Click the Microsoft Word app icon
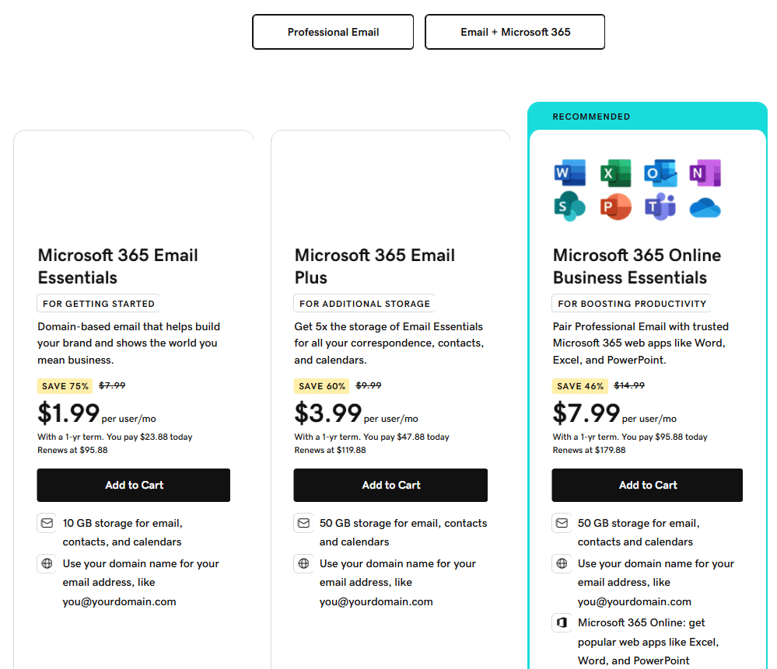The image size is (777, 669). click(569, 172)
